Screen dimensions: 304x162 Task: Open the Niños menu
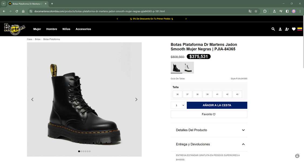pyautogui.click(x=66, y=29)
